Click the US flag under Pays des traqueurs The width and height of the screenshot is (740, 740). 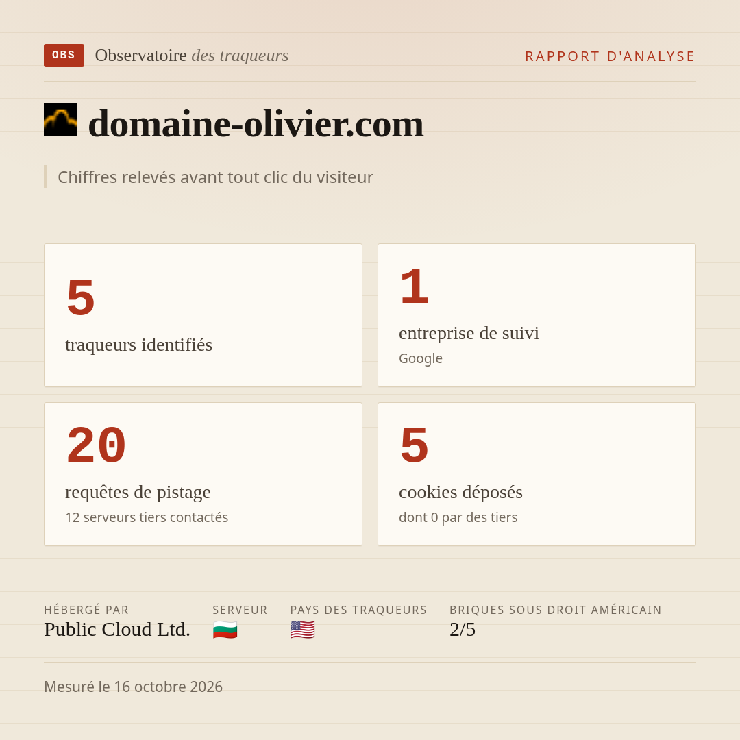(303, 630)
